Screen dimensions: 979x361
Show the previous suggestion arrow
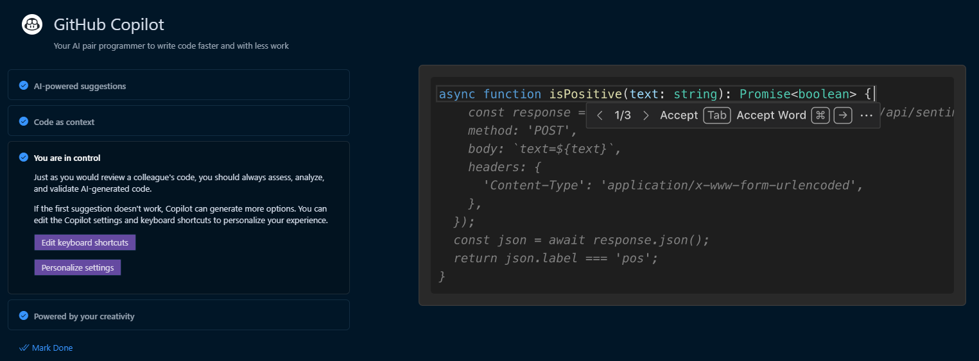pyautogui.click(x=600, y=115)
